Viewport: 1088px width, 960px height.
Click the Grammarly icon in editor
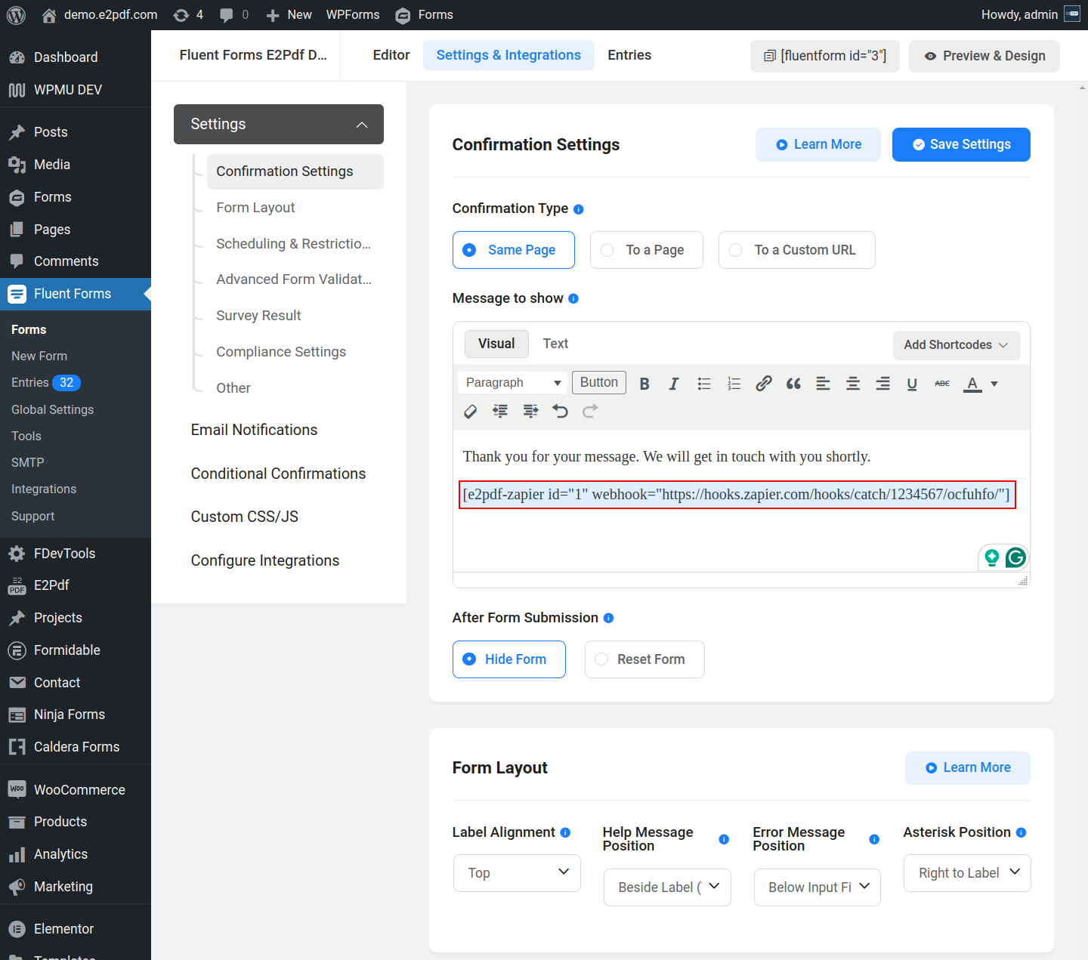[x=1015, y=557]
